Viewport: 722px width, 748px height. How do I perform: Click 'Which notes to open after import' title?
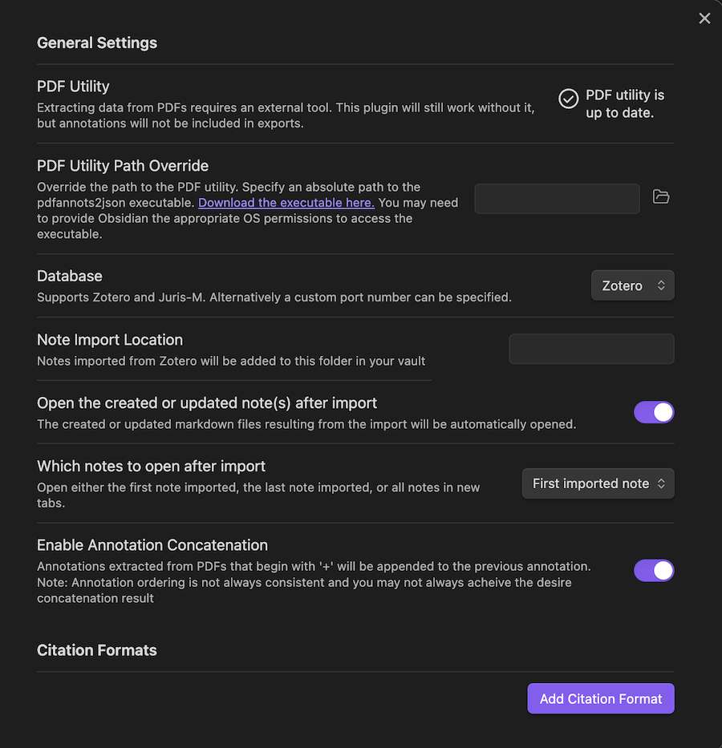coord(152,466)
